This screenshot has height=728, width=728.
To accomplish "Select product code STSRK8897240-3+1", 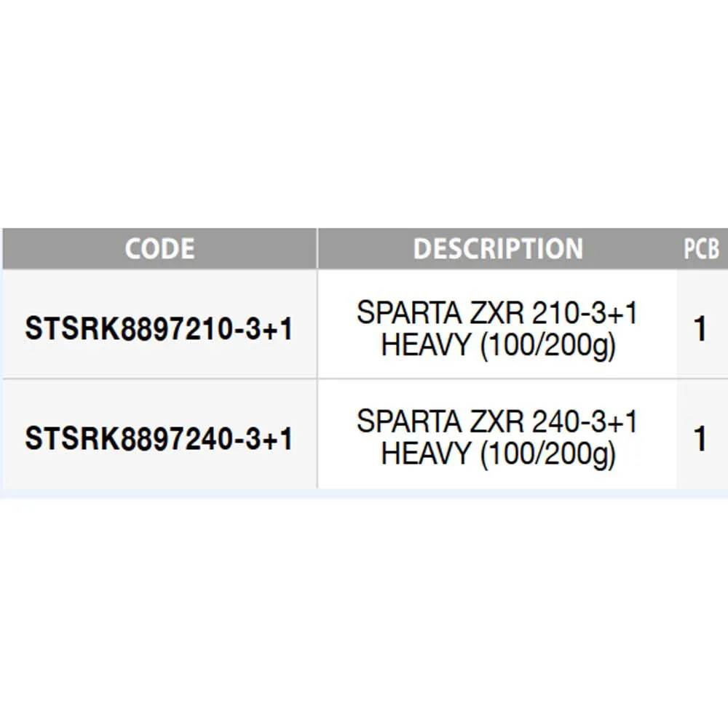I will click(159, 438).
